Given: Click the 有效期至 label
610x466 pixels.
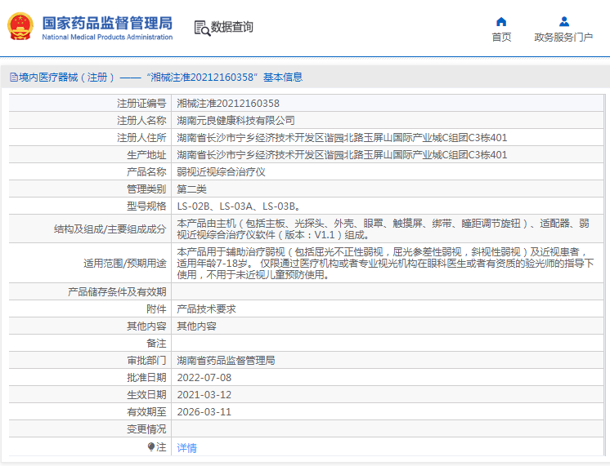Looking at the screenshot, I should [x=146, y=411].
